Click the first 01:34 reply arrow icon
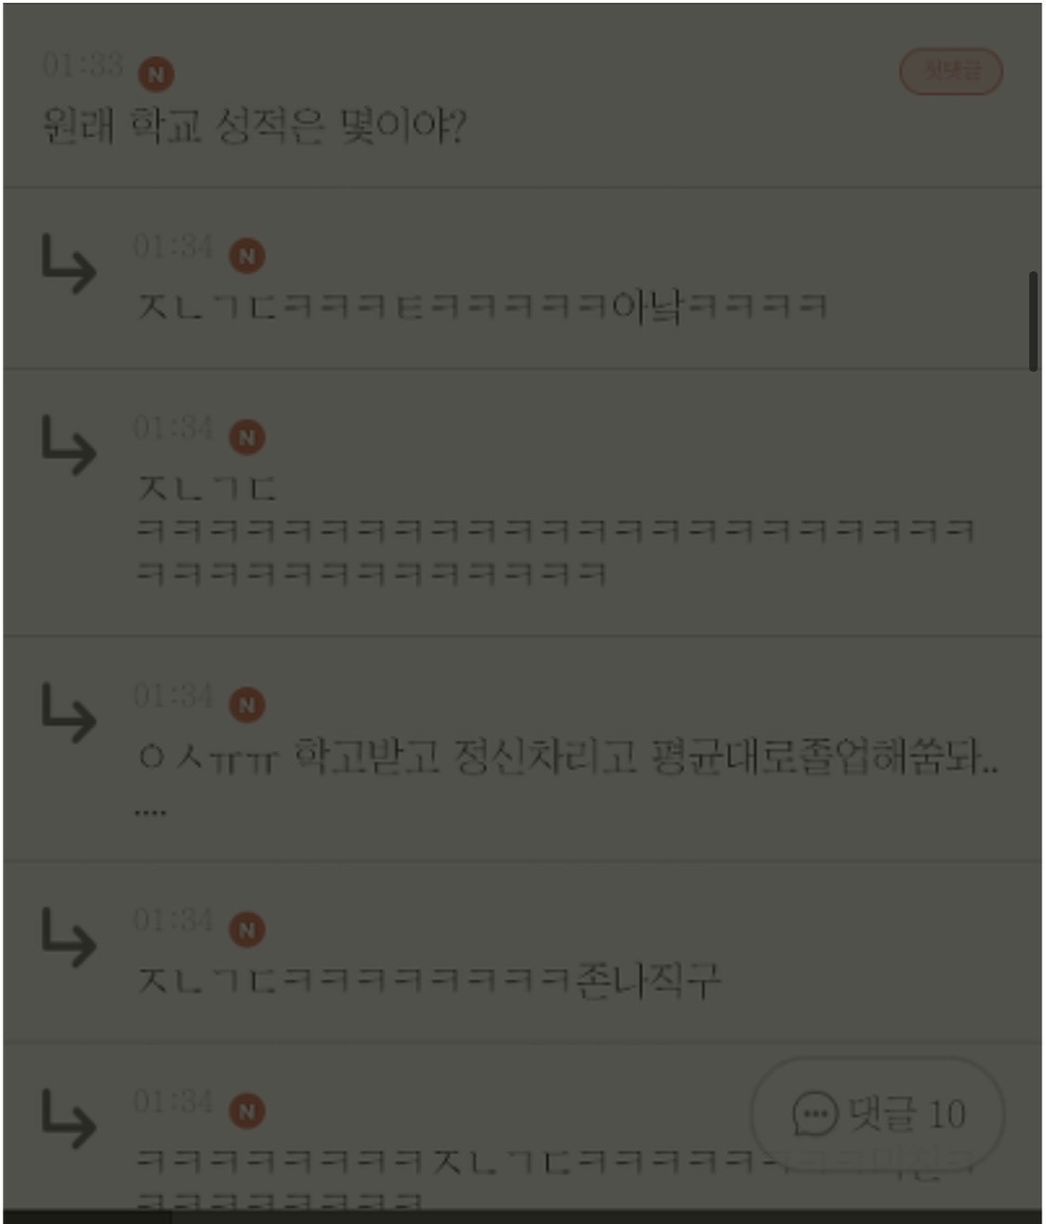Image resolution: width=1046 pixels, height=1224 pixels. (x=69, y=264)
